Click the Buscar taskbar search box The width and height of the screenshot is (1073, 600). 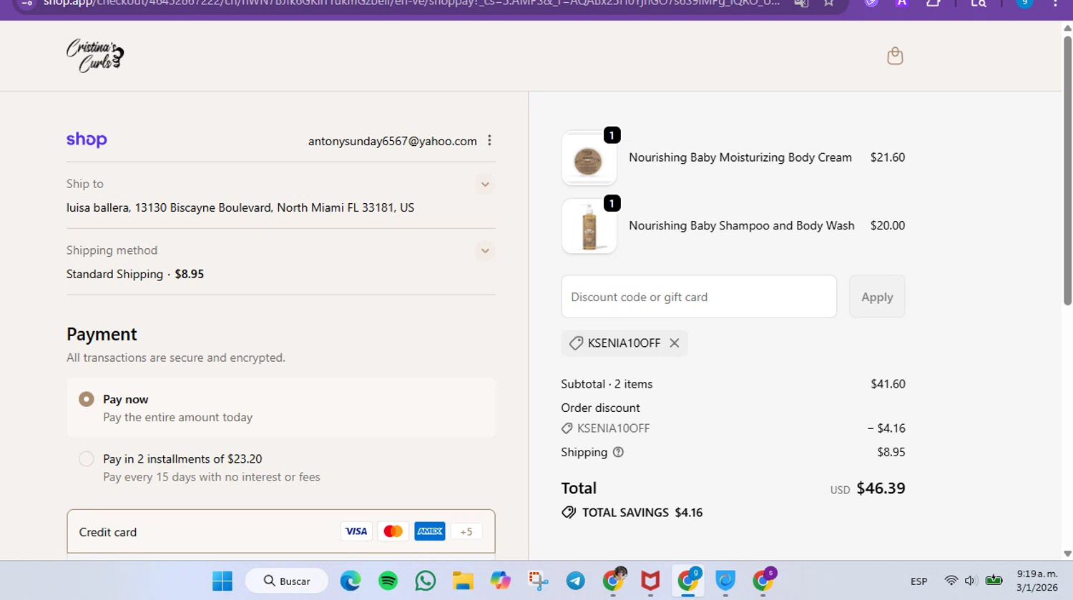coord(287,581)
